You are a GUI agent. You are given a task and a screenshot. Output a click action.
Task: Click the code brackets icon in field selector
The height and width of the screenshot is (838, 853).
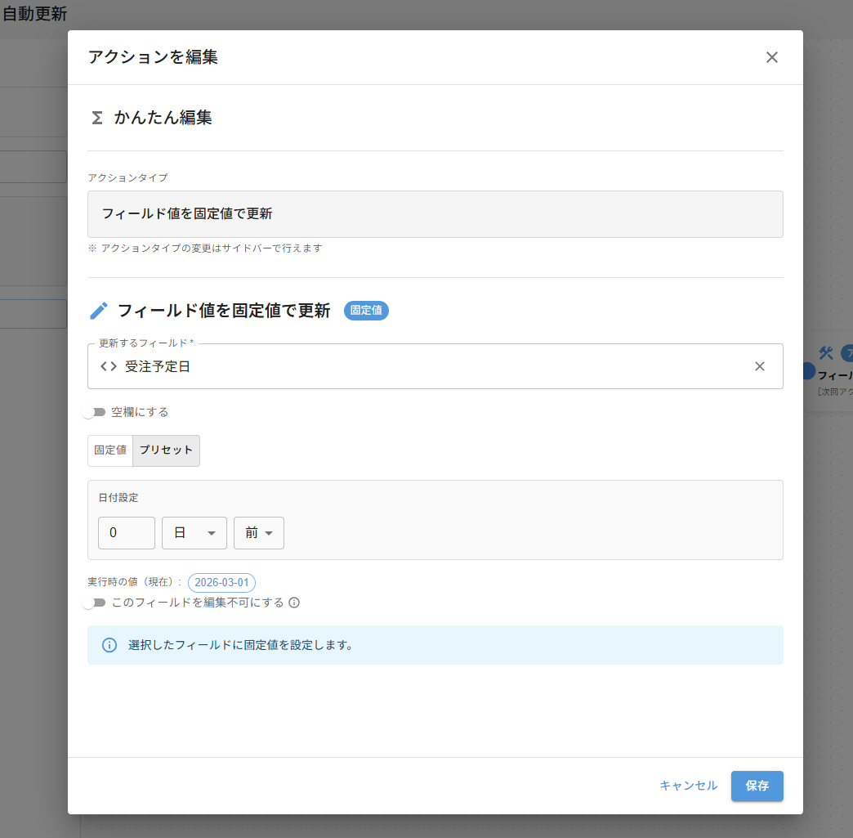[109, 366]
